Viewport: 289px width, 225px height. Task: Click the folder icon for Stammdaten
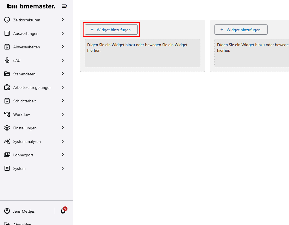coord(7,74)
